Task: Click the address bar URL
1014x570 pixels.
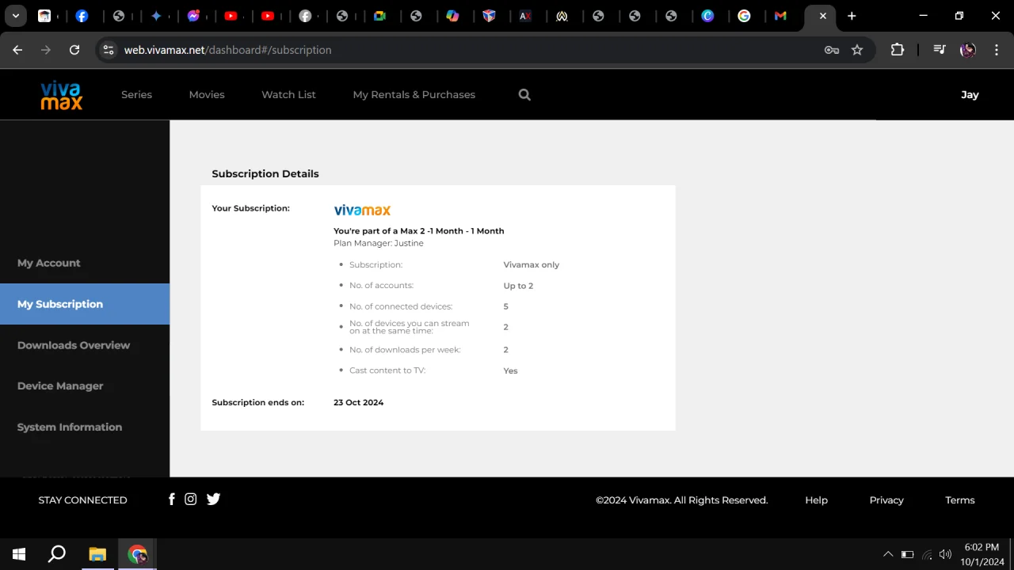Action: click(x=228, y=50)
